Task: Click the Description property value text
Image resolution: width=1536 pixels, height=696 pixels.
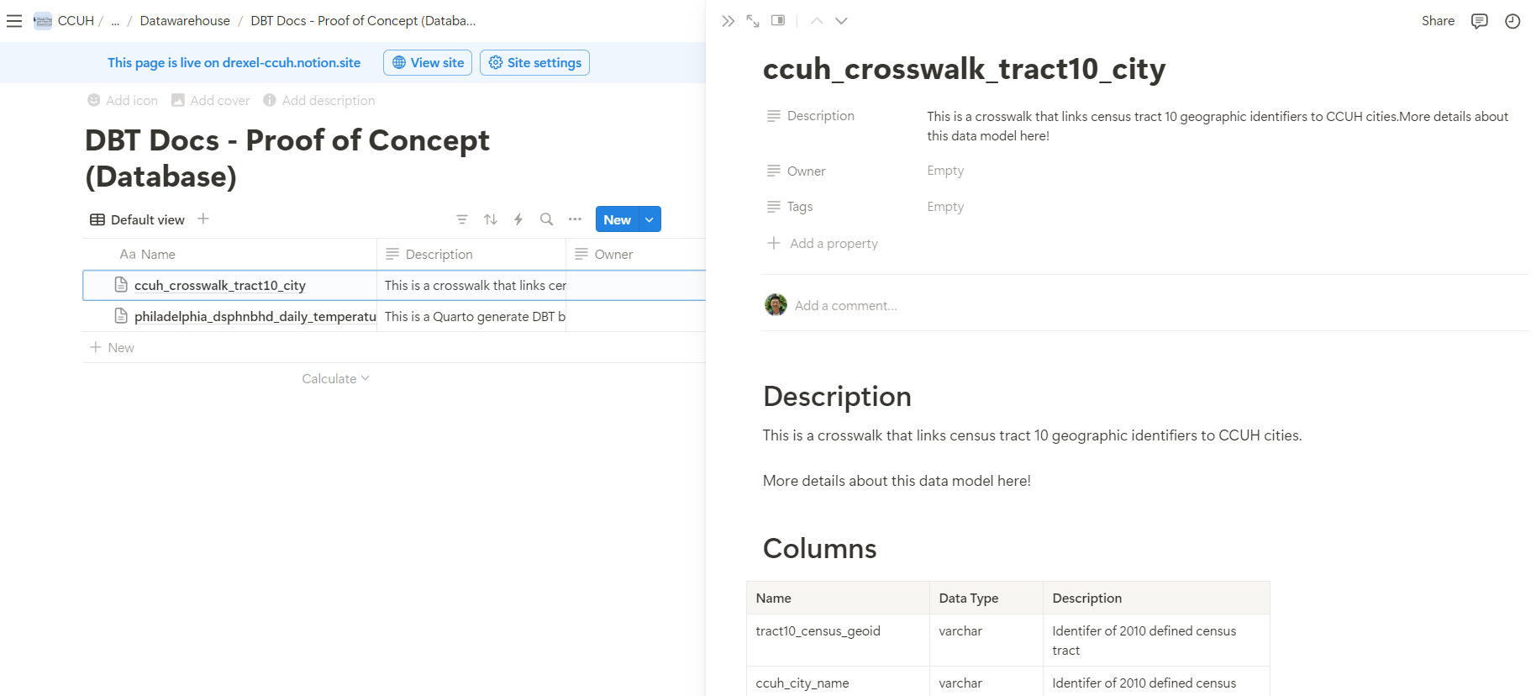Action: pyautogui.click(x=1218, y=126)
